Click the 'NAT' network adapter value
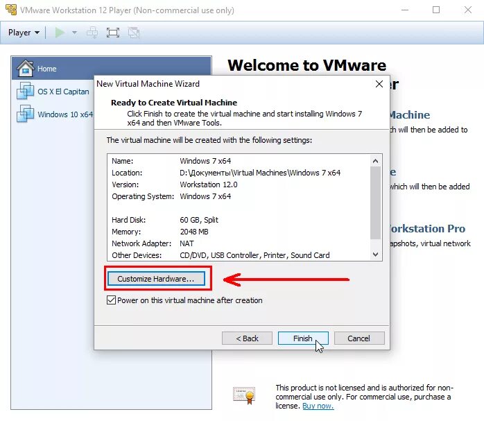Screen dimensions: 484x421 click(x=187, y=243)
